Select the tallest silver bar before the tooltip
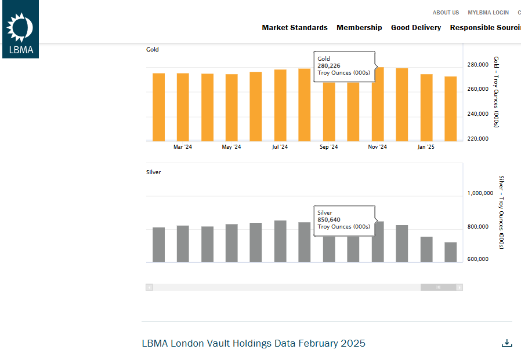 [280, 241]
